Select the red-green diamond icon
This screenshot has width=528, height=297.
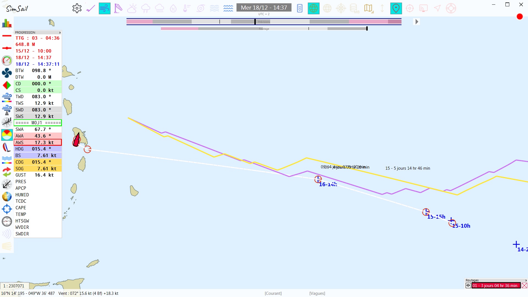point(7,85)
